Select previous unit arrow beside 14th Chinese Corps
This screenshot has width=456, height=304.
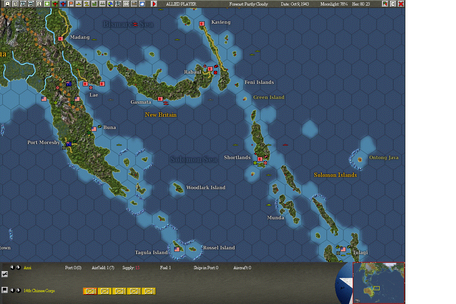[12, 290]
